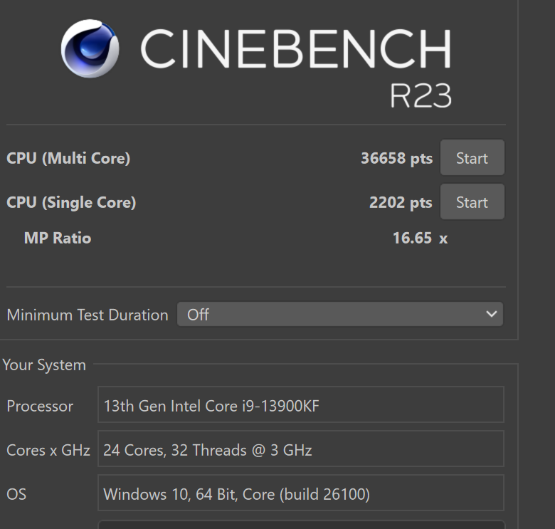Image resolution: width=555 pixels, height=529 pixels.
Task: Click the MP Ratio label
Action: click(58, 238)
